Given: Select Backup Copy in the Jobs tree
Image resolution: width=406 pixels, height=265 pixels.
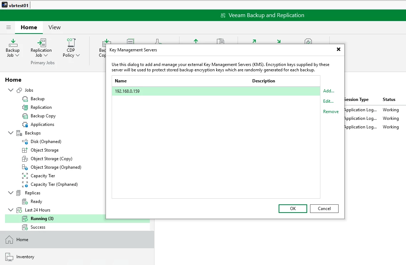Looking at the screenshot, I should (43, 116).
